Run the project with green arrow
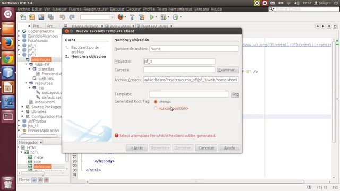340x191 pixels. (x=152, y=17)
